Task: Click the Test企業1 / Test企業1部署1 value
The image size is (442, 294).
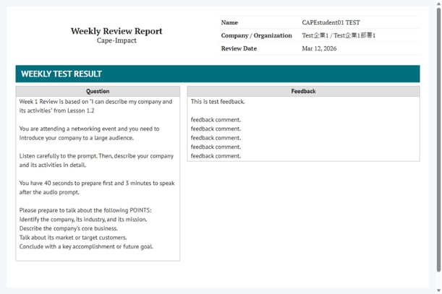Action: point(339,35)
